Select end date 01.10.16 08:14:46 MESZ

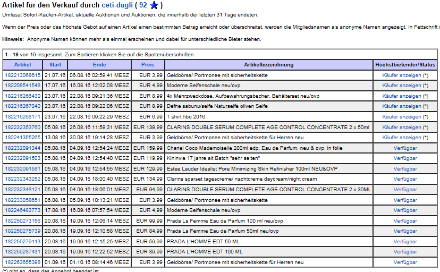(99, 262)
